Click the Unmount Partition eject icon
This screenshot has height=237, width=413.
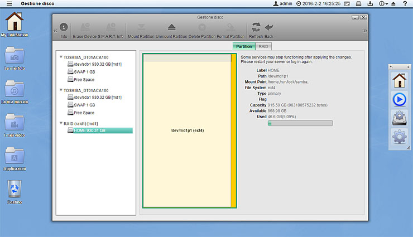pyautogui.click(x=172, y=28)
